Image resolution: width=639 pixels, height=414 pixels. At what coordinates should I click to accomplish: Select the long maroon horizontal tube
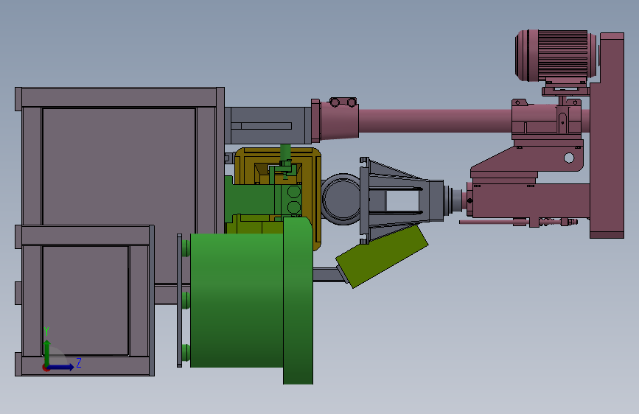434,121
